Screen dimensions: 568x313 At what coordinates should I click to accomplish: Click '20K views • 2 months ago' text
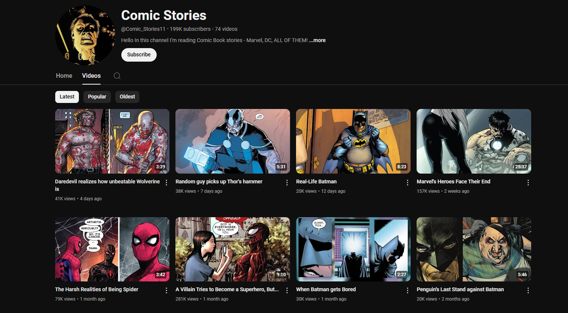pos(443,299)
